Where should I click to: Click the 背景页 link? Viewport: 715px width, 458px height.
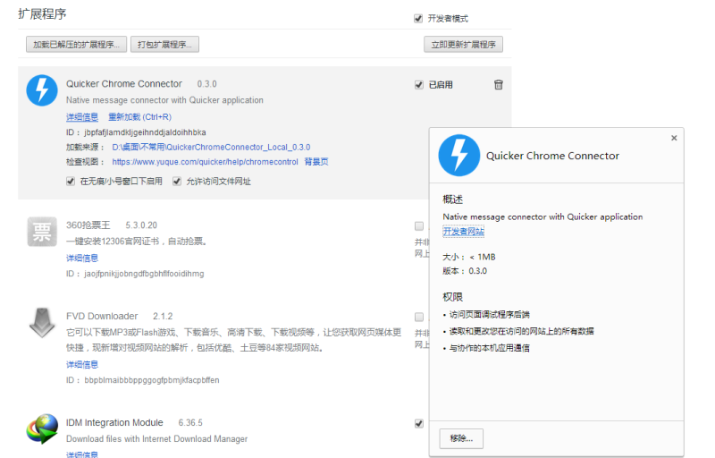click(316, 162)
